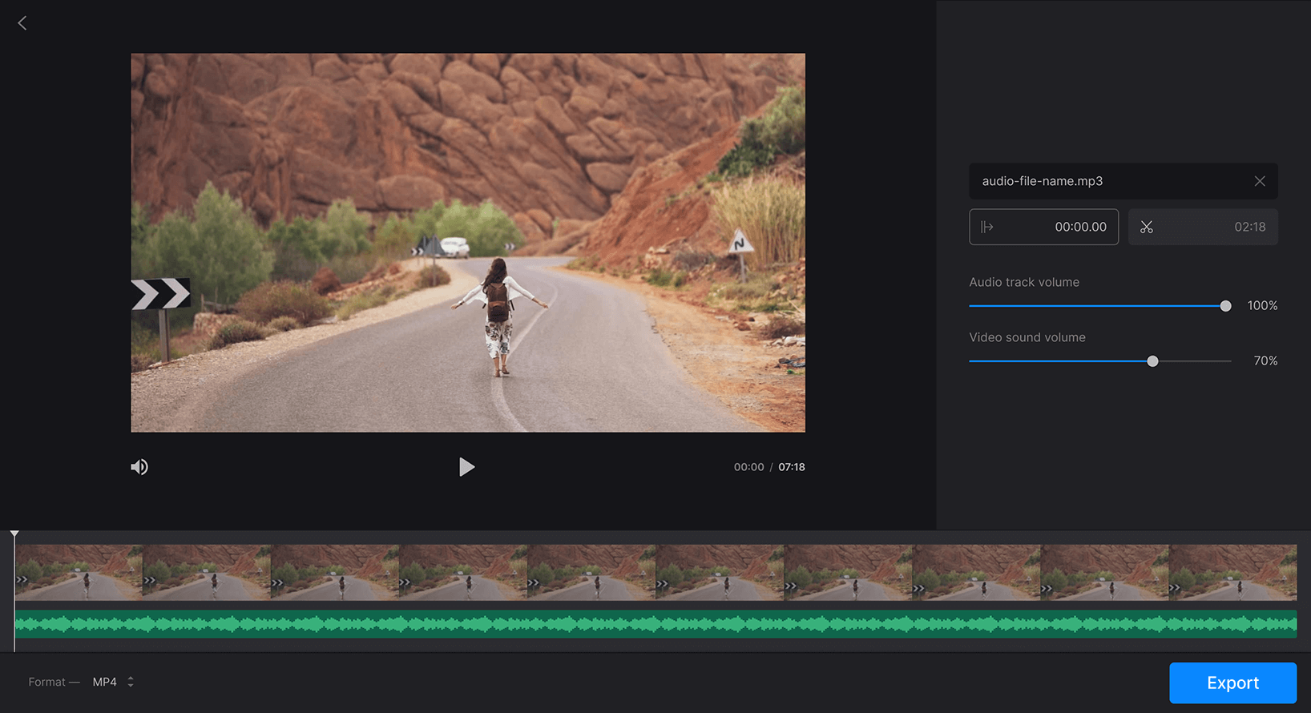Open the MP4 format dropdown
This screenshot has width=1311, height=713.
[x=112, y=682]
